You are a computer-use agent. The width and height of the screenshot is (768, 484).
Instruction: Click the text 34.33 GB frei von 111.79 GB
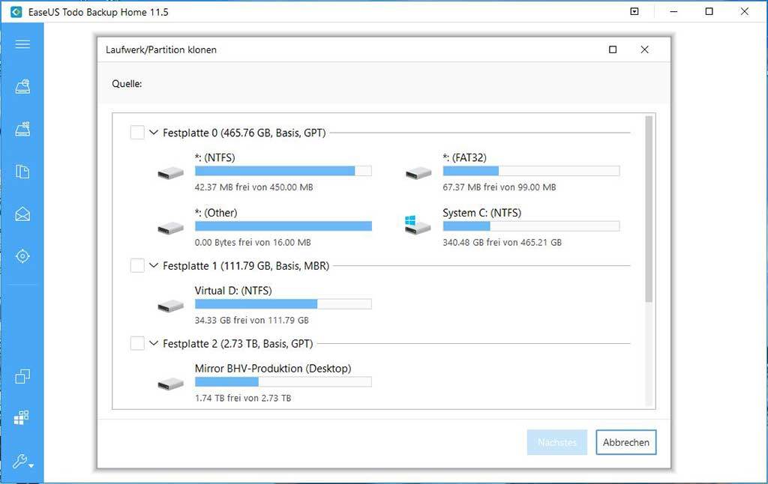(252, 320)
